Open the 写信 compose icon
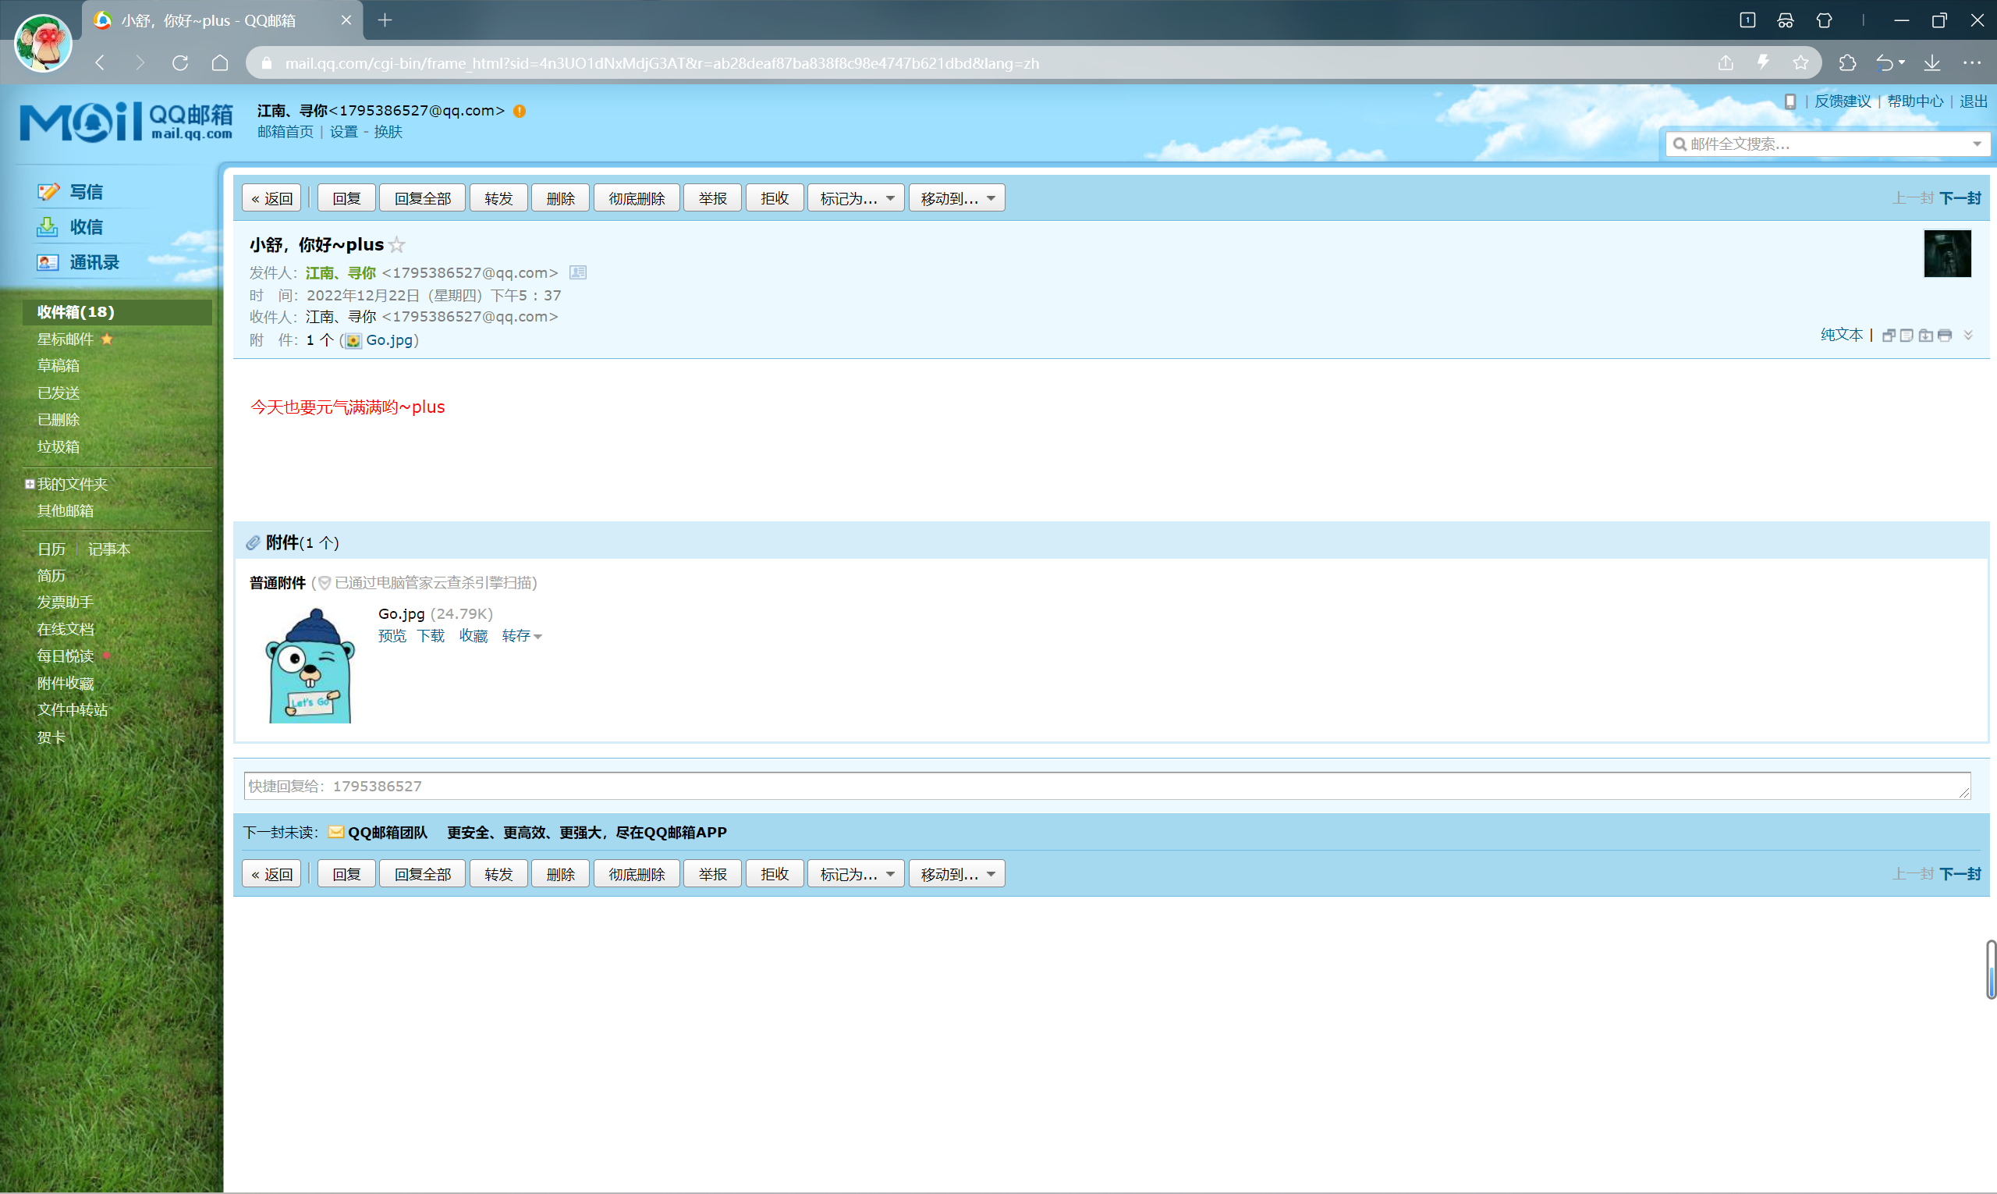 [x=48, y=191]
